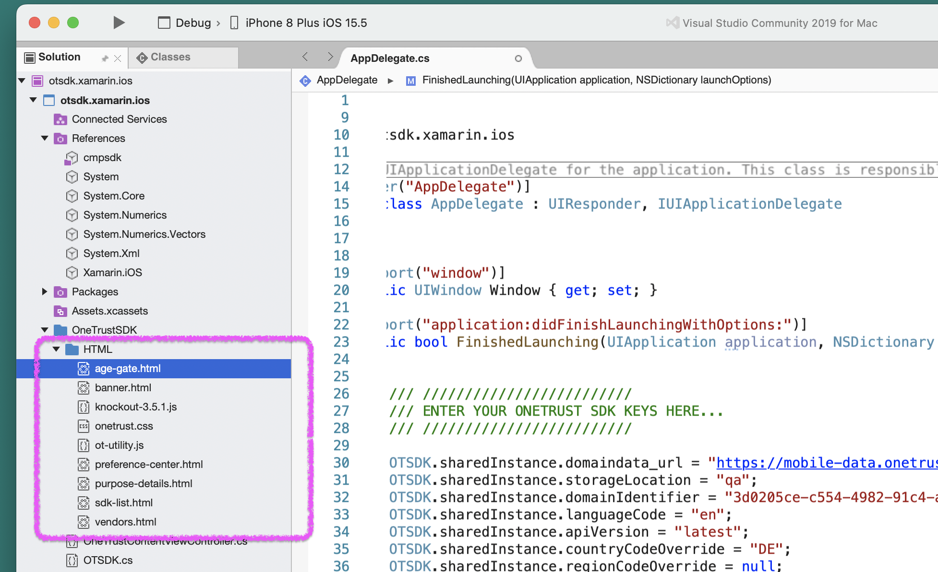Image resolution: width=938 pixels, height=572 pixels.
Task: Select the Connected Services label
Action: (x=120, y=119)
